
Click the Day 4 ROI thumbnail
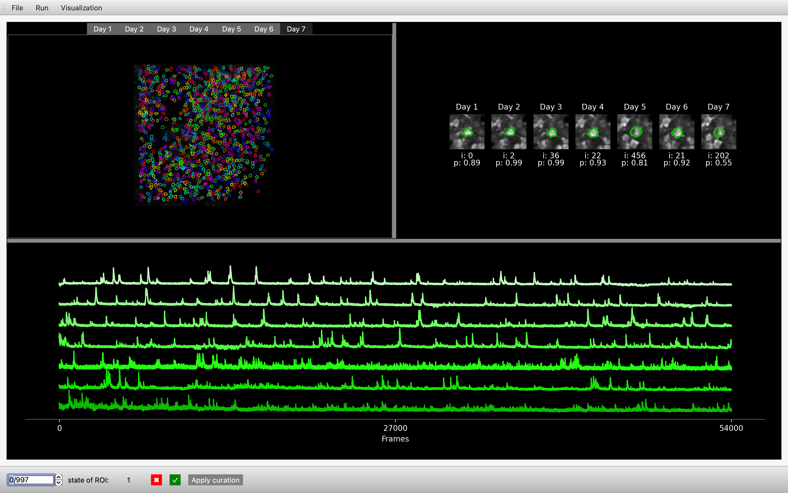click(593, 132)
